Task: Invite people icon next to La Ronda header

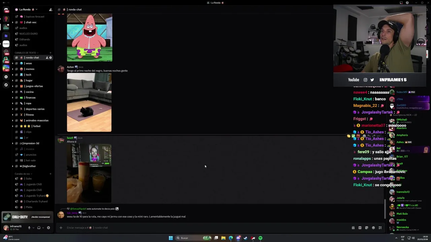Action: (51, 9)
